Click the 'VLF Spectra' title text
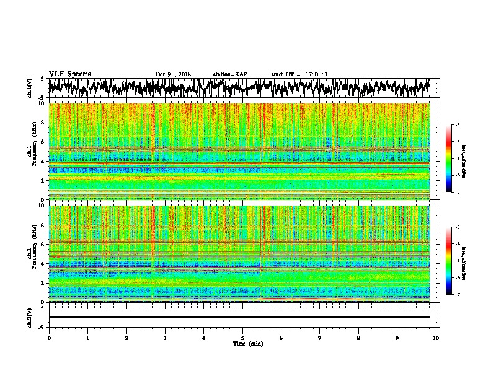The image size is (491, 379). (70, 74)
